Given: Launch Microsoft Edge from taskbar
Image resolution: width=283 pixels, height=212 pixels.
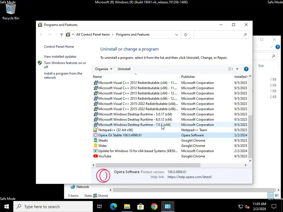Looking at the screenshot, I should [x=114, y=206].
